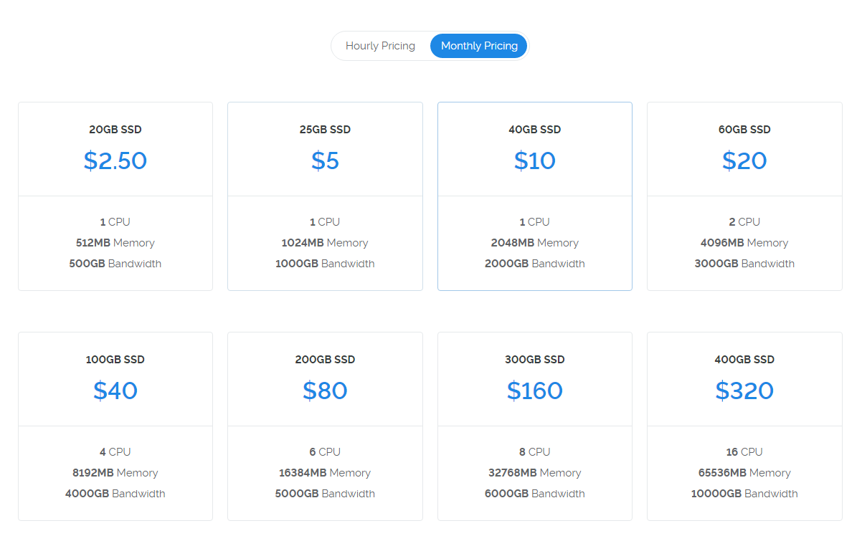The height and width of the screenshot is (541, 862).
Task: Click the 2048MB Memory spec
Action: [535, 243]
